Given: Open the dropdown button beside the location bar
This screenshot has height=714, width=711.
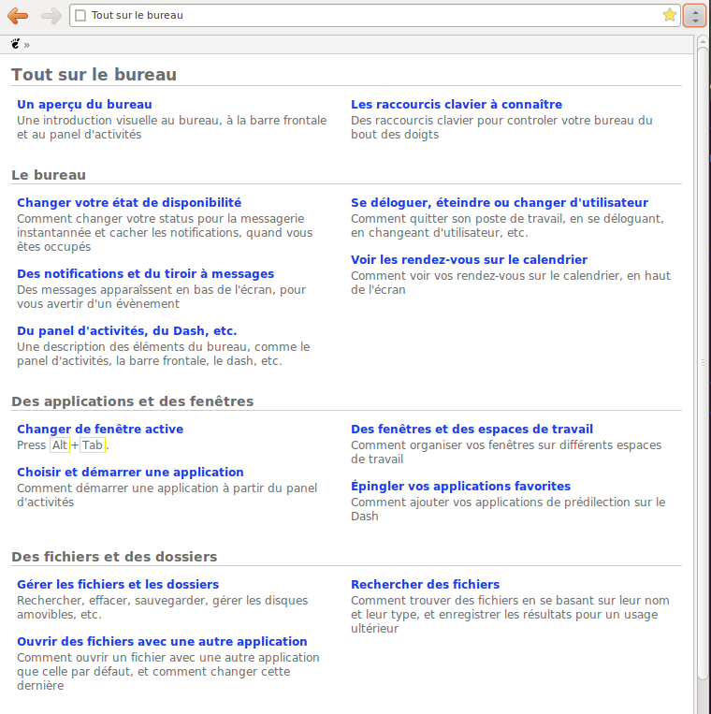Looking at the screenshot, I should (x=694, y=15).
